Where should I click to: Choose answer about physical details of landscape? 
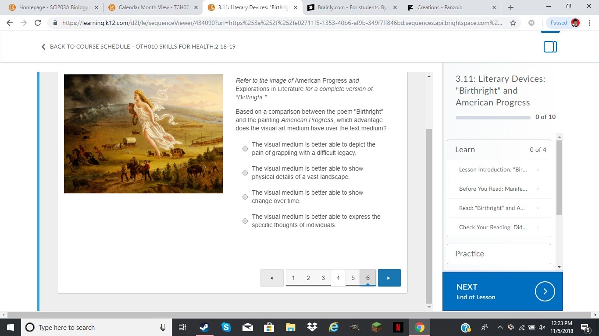coord(245,173)
